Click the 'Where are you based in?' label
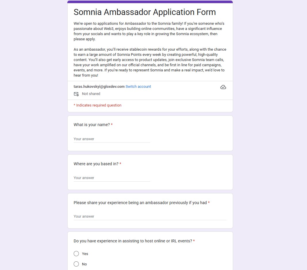 tap(96, 164)
